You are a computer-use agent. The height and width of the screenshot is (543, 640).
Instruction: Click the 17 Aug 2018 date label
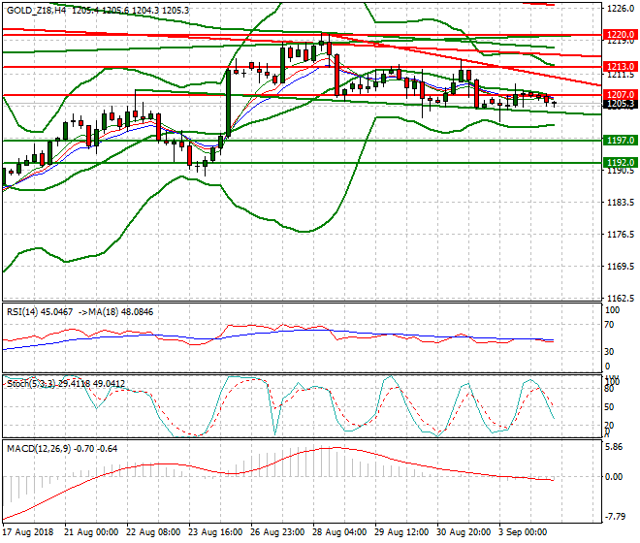coord(28,532)
